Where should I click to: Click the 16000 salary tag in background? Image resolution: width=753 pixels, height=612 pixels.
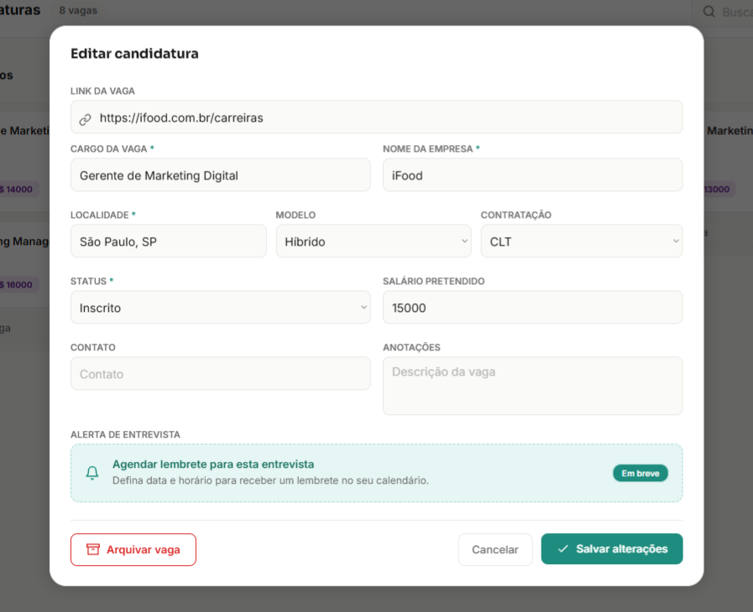[x=18, y=284]
